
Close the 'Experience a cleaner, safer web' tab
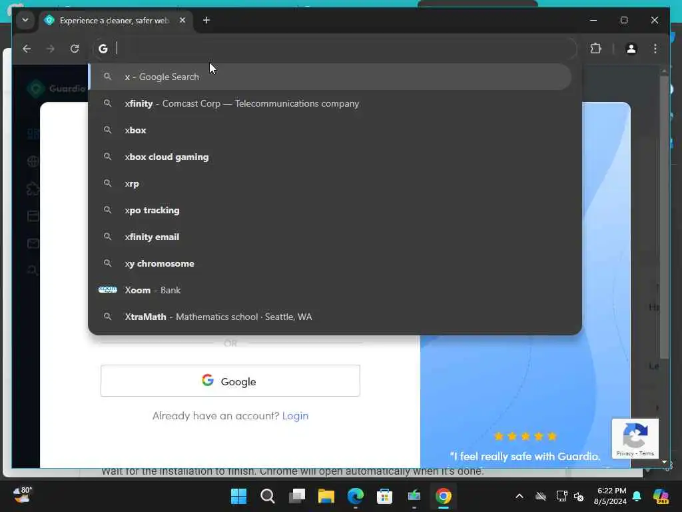point(182,20)
